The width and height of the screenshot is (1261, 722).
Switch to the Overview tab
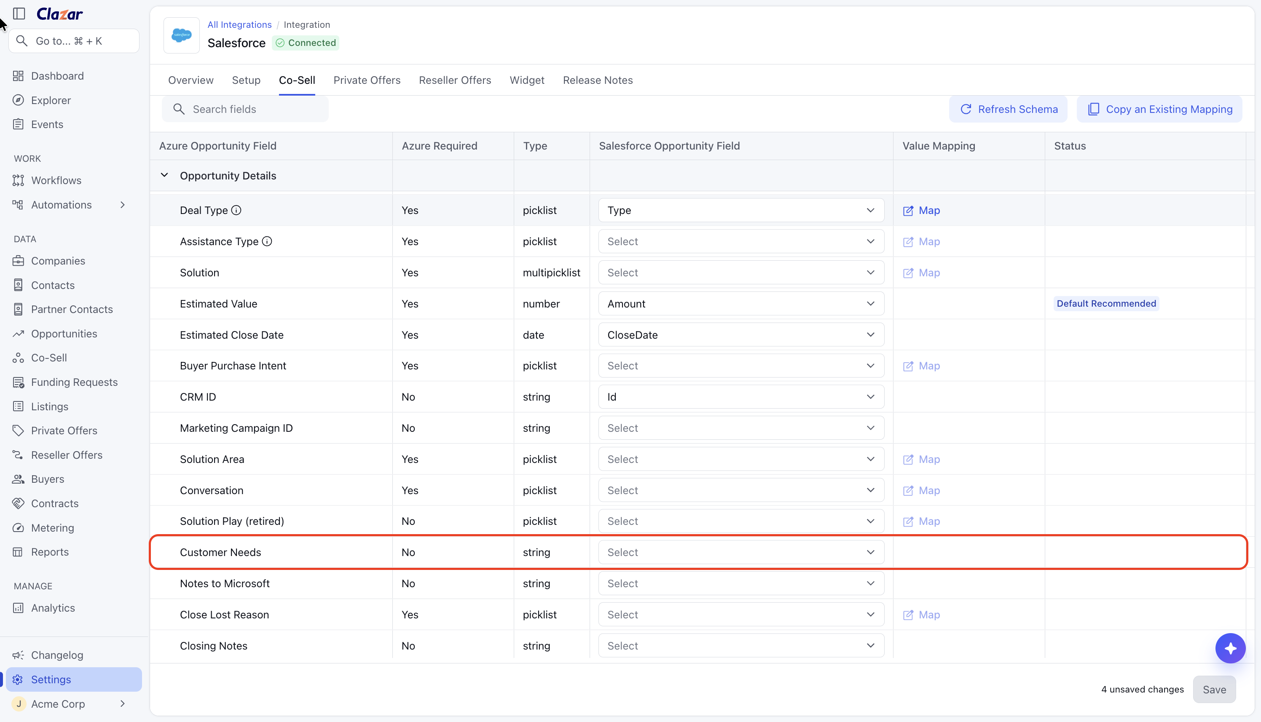coord(191,80)
